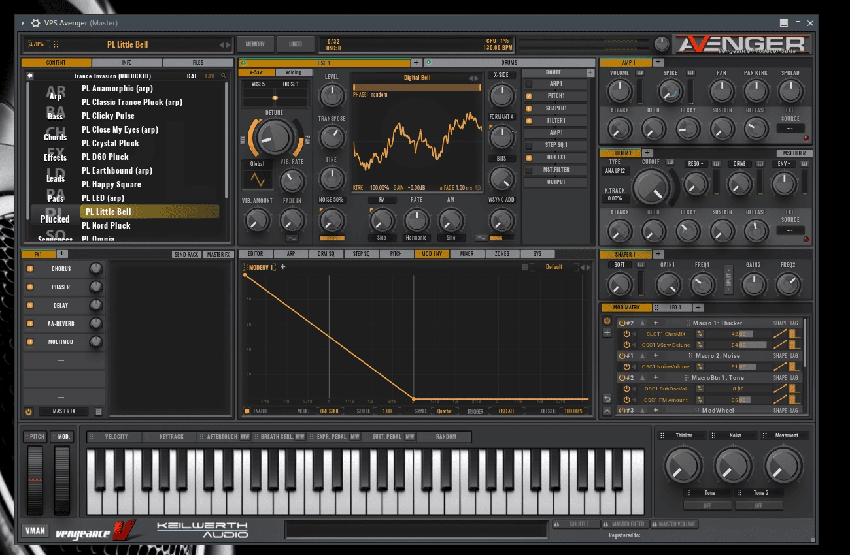
Task: Click the plugin gear icon in title bar
Action: (35, 23)
